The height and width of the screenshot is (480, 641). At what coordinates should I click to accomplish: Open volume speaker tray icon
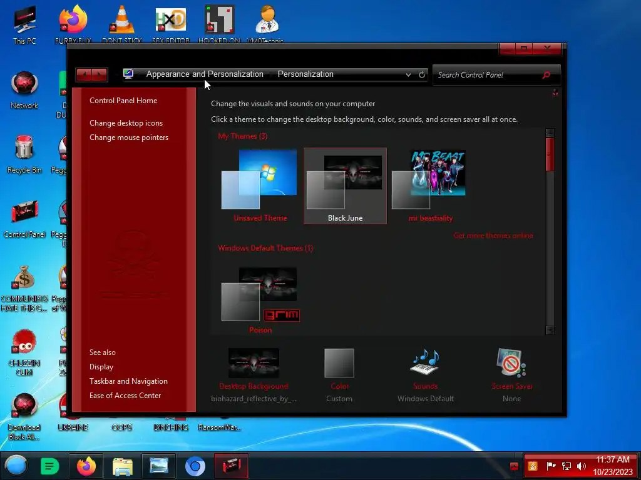(x=581, y=466)
